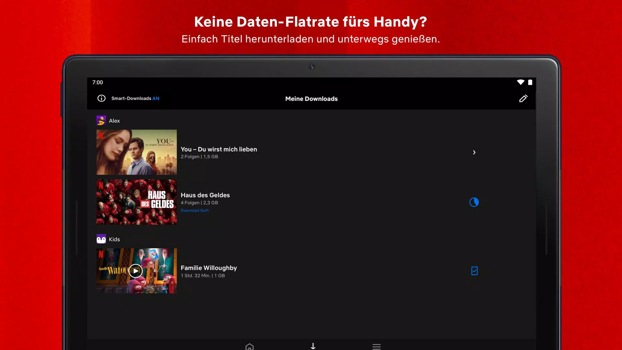Open the You series thumbnail

coord(136,152)
